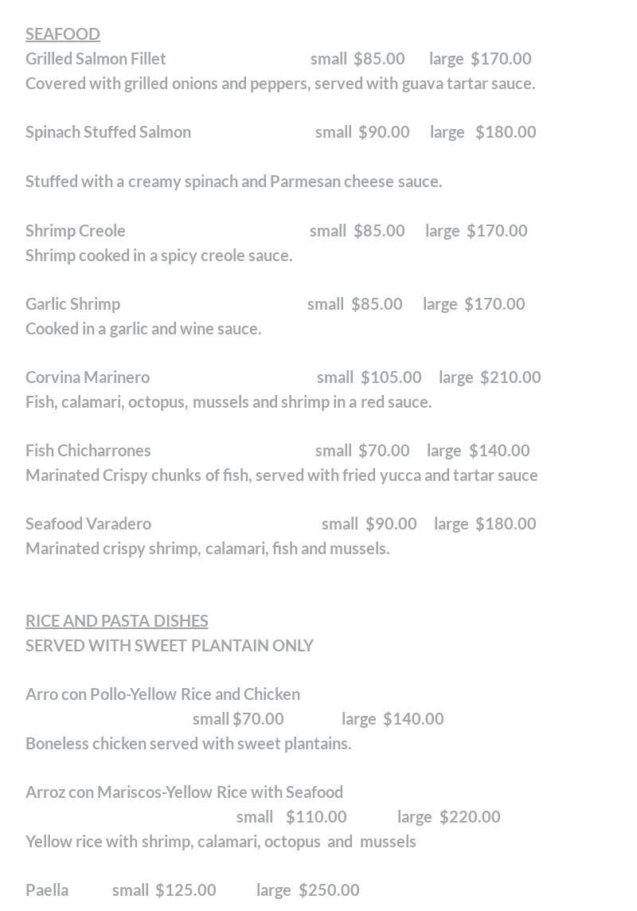
Task: Click the creamy spinach and Parmesan description
Action: click(234, 181)
